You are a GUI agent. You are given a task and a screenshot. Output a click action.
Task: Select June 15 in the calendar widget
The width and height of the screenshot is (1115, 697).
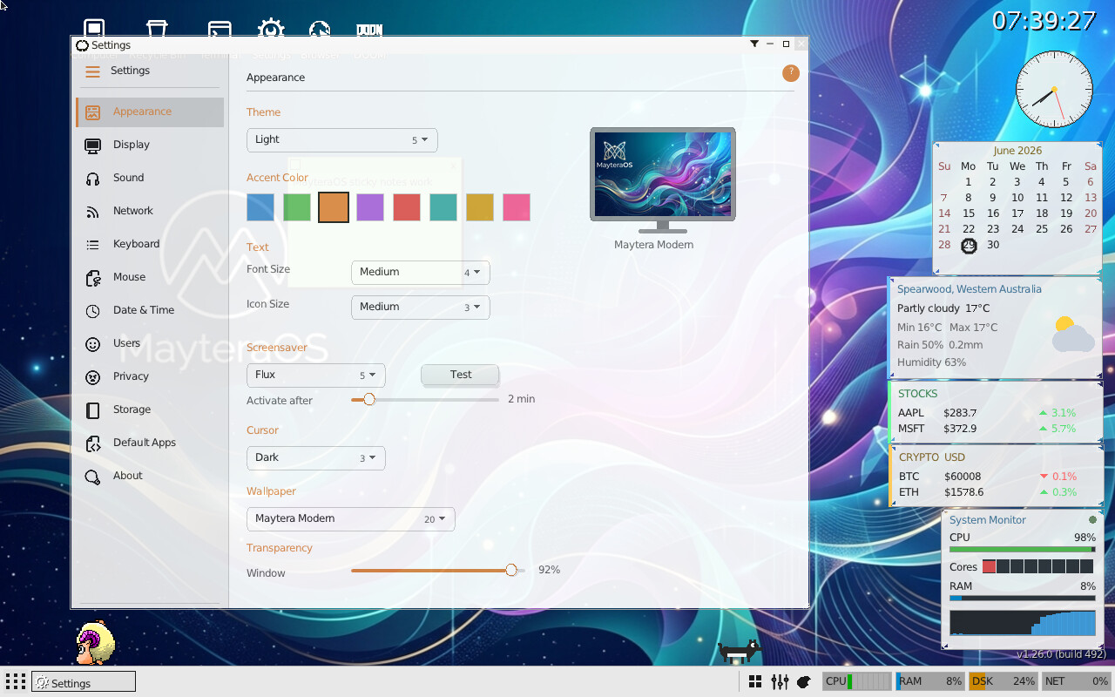tap(969, 213)
